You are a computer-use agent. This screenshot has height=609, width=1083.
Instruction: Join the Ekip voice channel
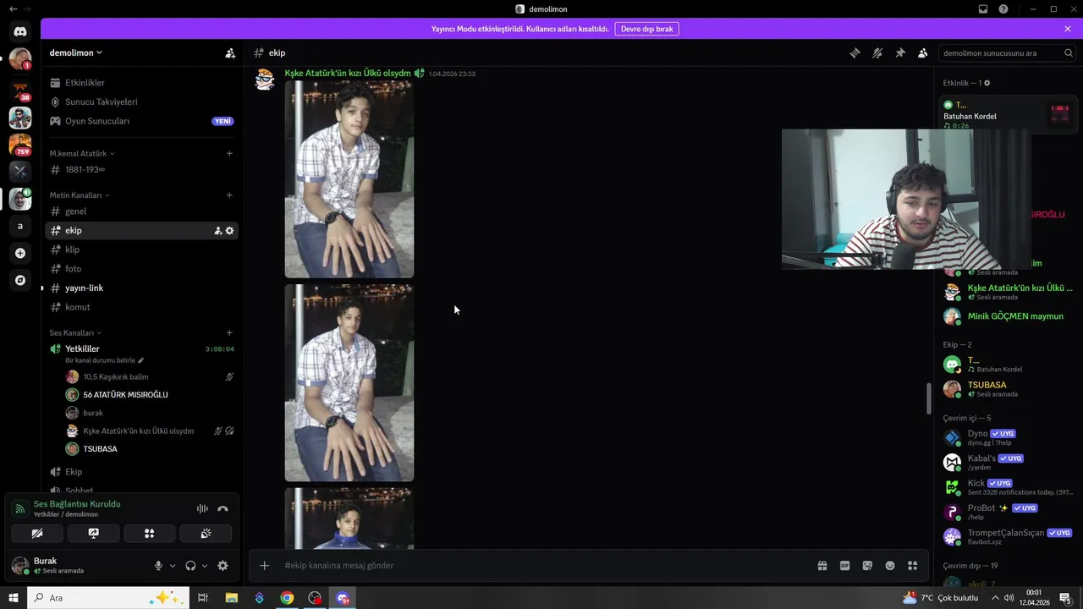(141, 472)
